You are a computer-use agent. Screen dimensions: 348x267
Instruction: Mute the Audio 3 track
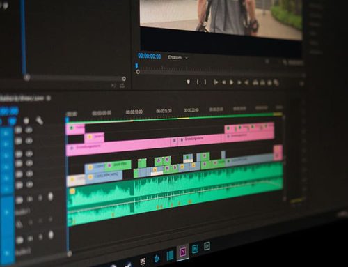(31, 238)
